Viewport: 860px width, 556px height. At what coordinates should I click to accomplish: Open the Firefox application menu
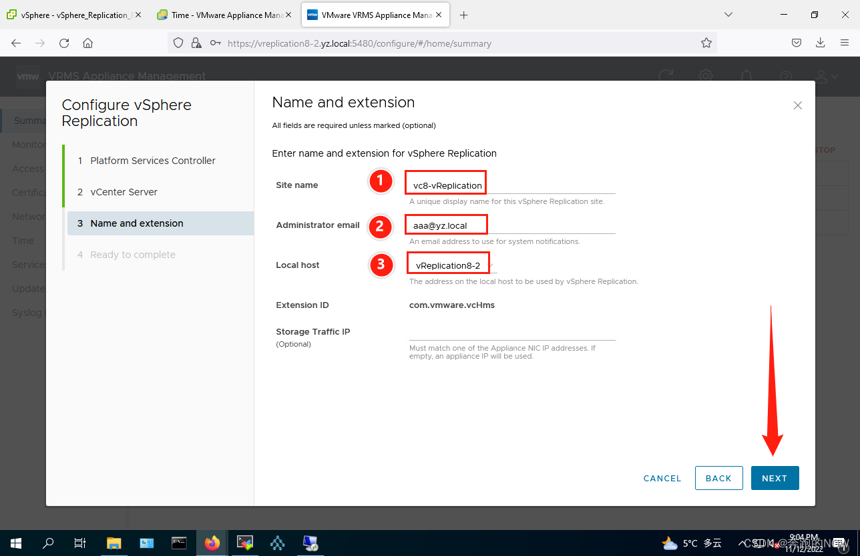(x=844, y=43)
